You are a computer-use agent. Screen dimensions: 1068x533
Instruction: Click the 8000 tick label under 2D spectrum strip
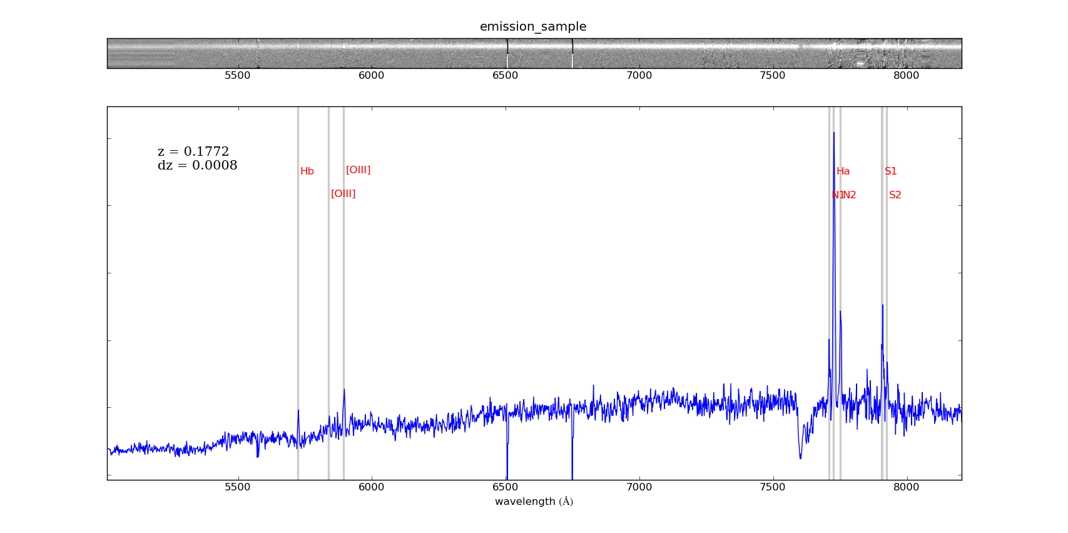click(907, 76)
